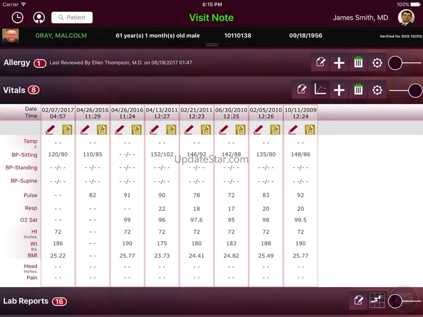Click the Patient search field
The height and width of the screenshot is (317, 423).
coord(72,17)
